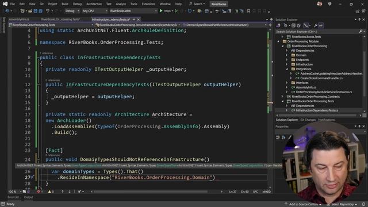This screenshot has width=368, height=207.
Task: Select OrderProcessingModuleServiceExtensions.cs file
Action: 324,92
